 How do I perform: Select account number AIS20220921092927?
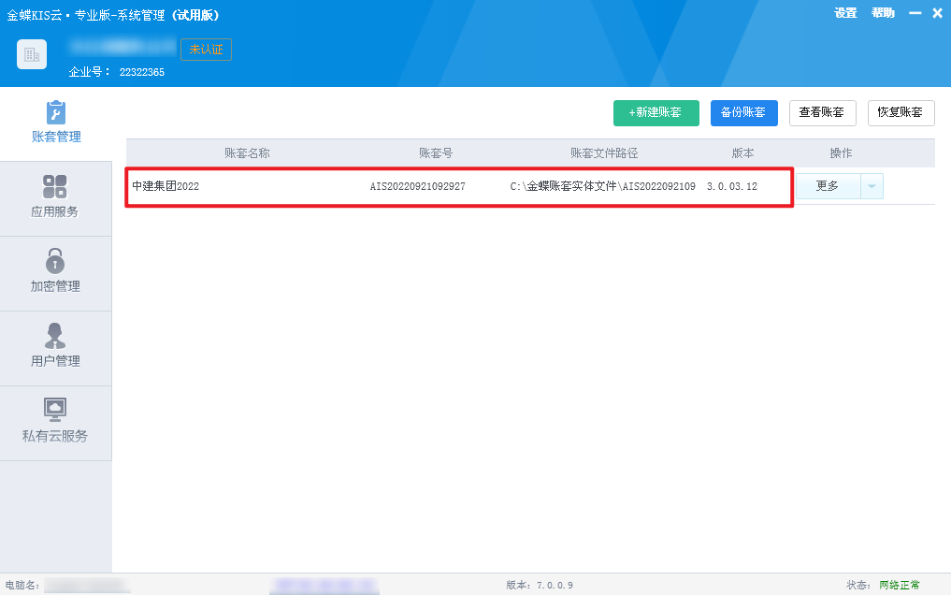[418, 186]
